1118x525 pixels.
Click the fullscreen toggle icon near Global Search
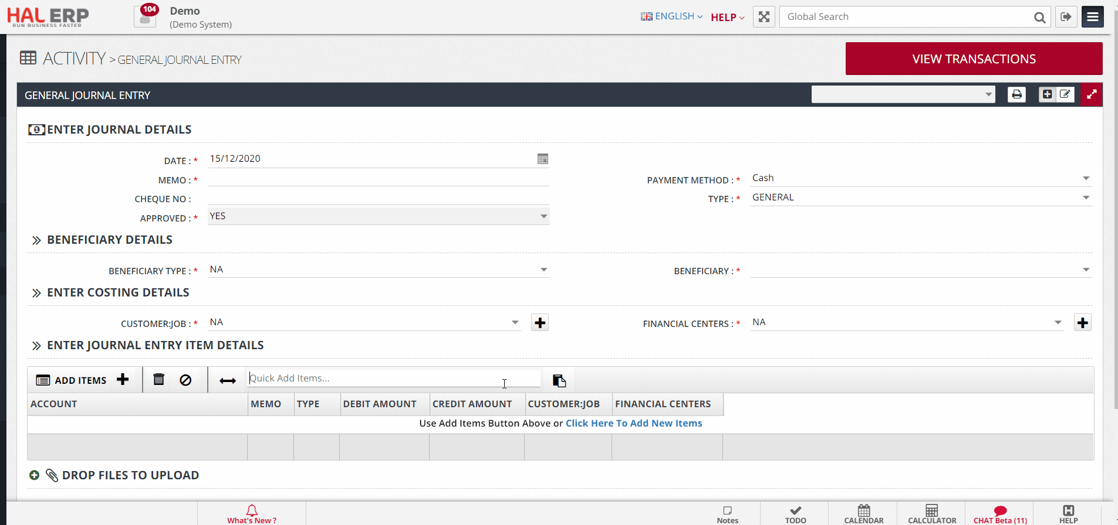click(764, 17)
